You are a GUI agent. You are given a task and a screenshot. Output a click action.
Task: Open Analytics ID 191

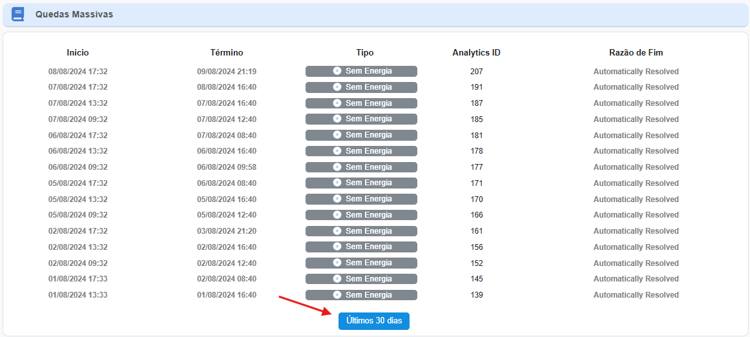tap(476, 87)
